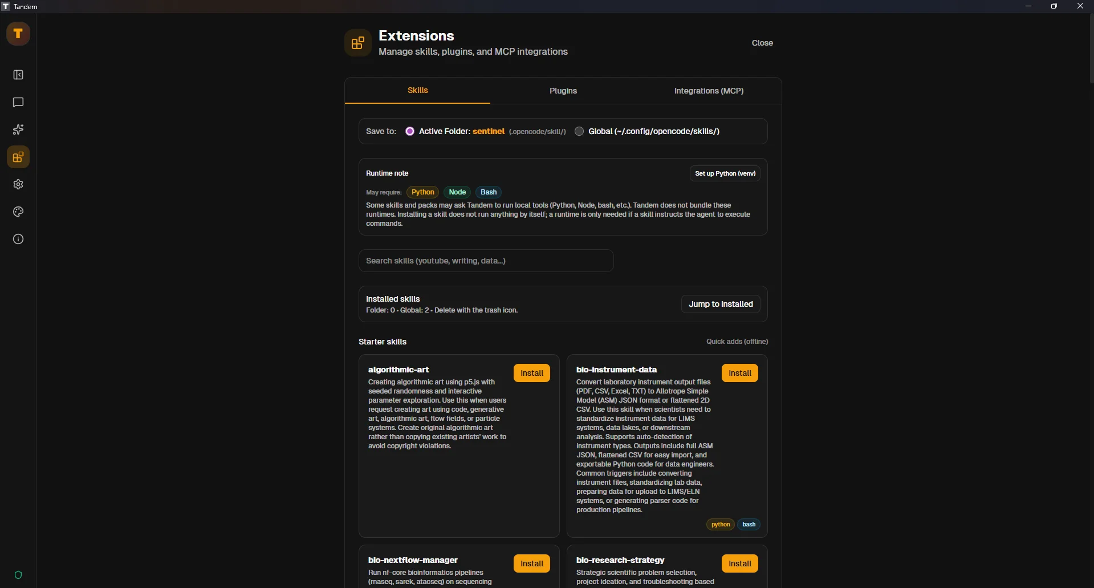Viewport: 1094px width, 588px height.
Task: Click the Search skills input field
Action: 486,261
